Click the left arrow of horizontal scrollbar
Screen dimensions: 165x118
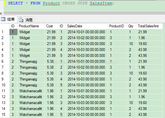pyautogui.click(x=1, y=13)
